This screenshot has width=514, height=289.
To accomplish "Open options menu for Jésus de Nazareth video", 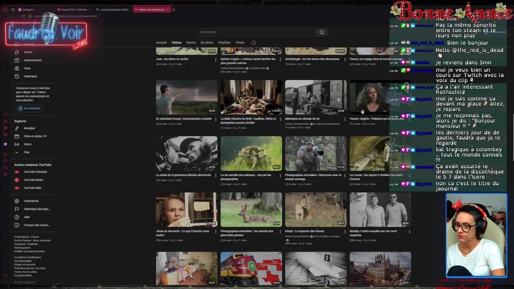I will pyautogui.click(x=216, y=231).
